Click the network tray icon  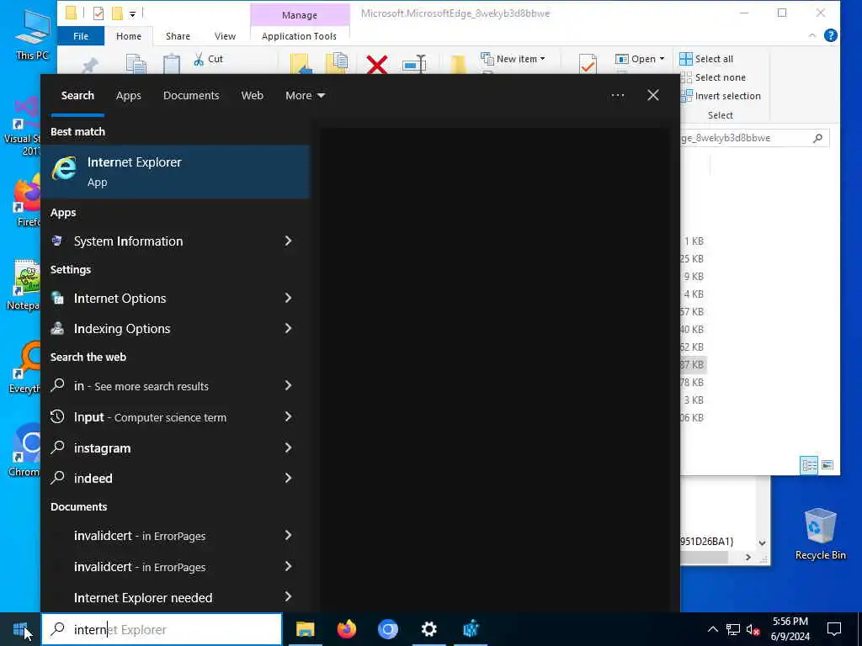click(733, 629)
